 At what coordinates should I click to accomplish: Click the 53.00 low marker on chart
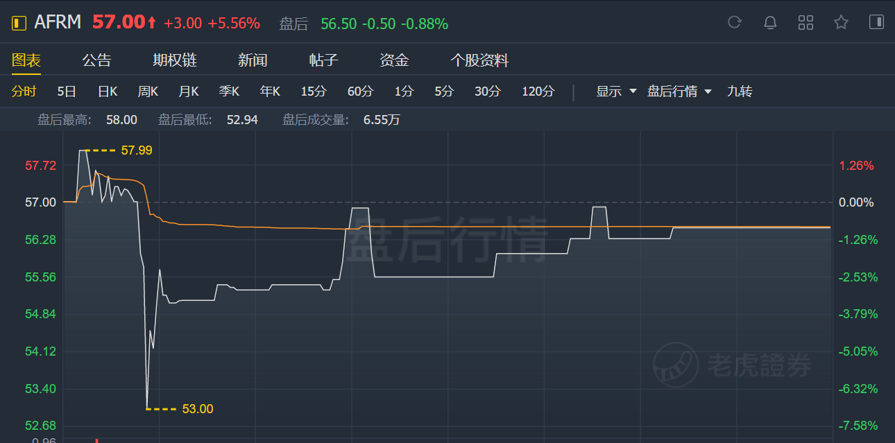198,409
